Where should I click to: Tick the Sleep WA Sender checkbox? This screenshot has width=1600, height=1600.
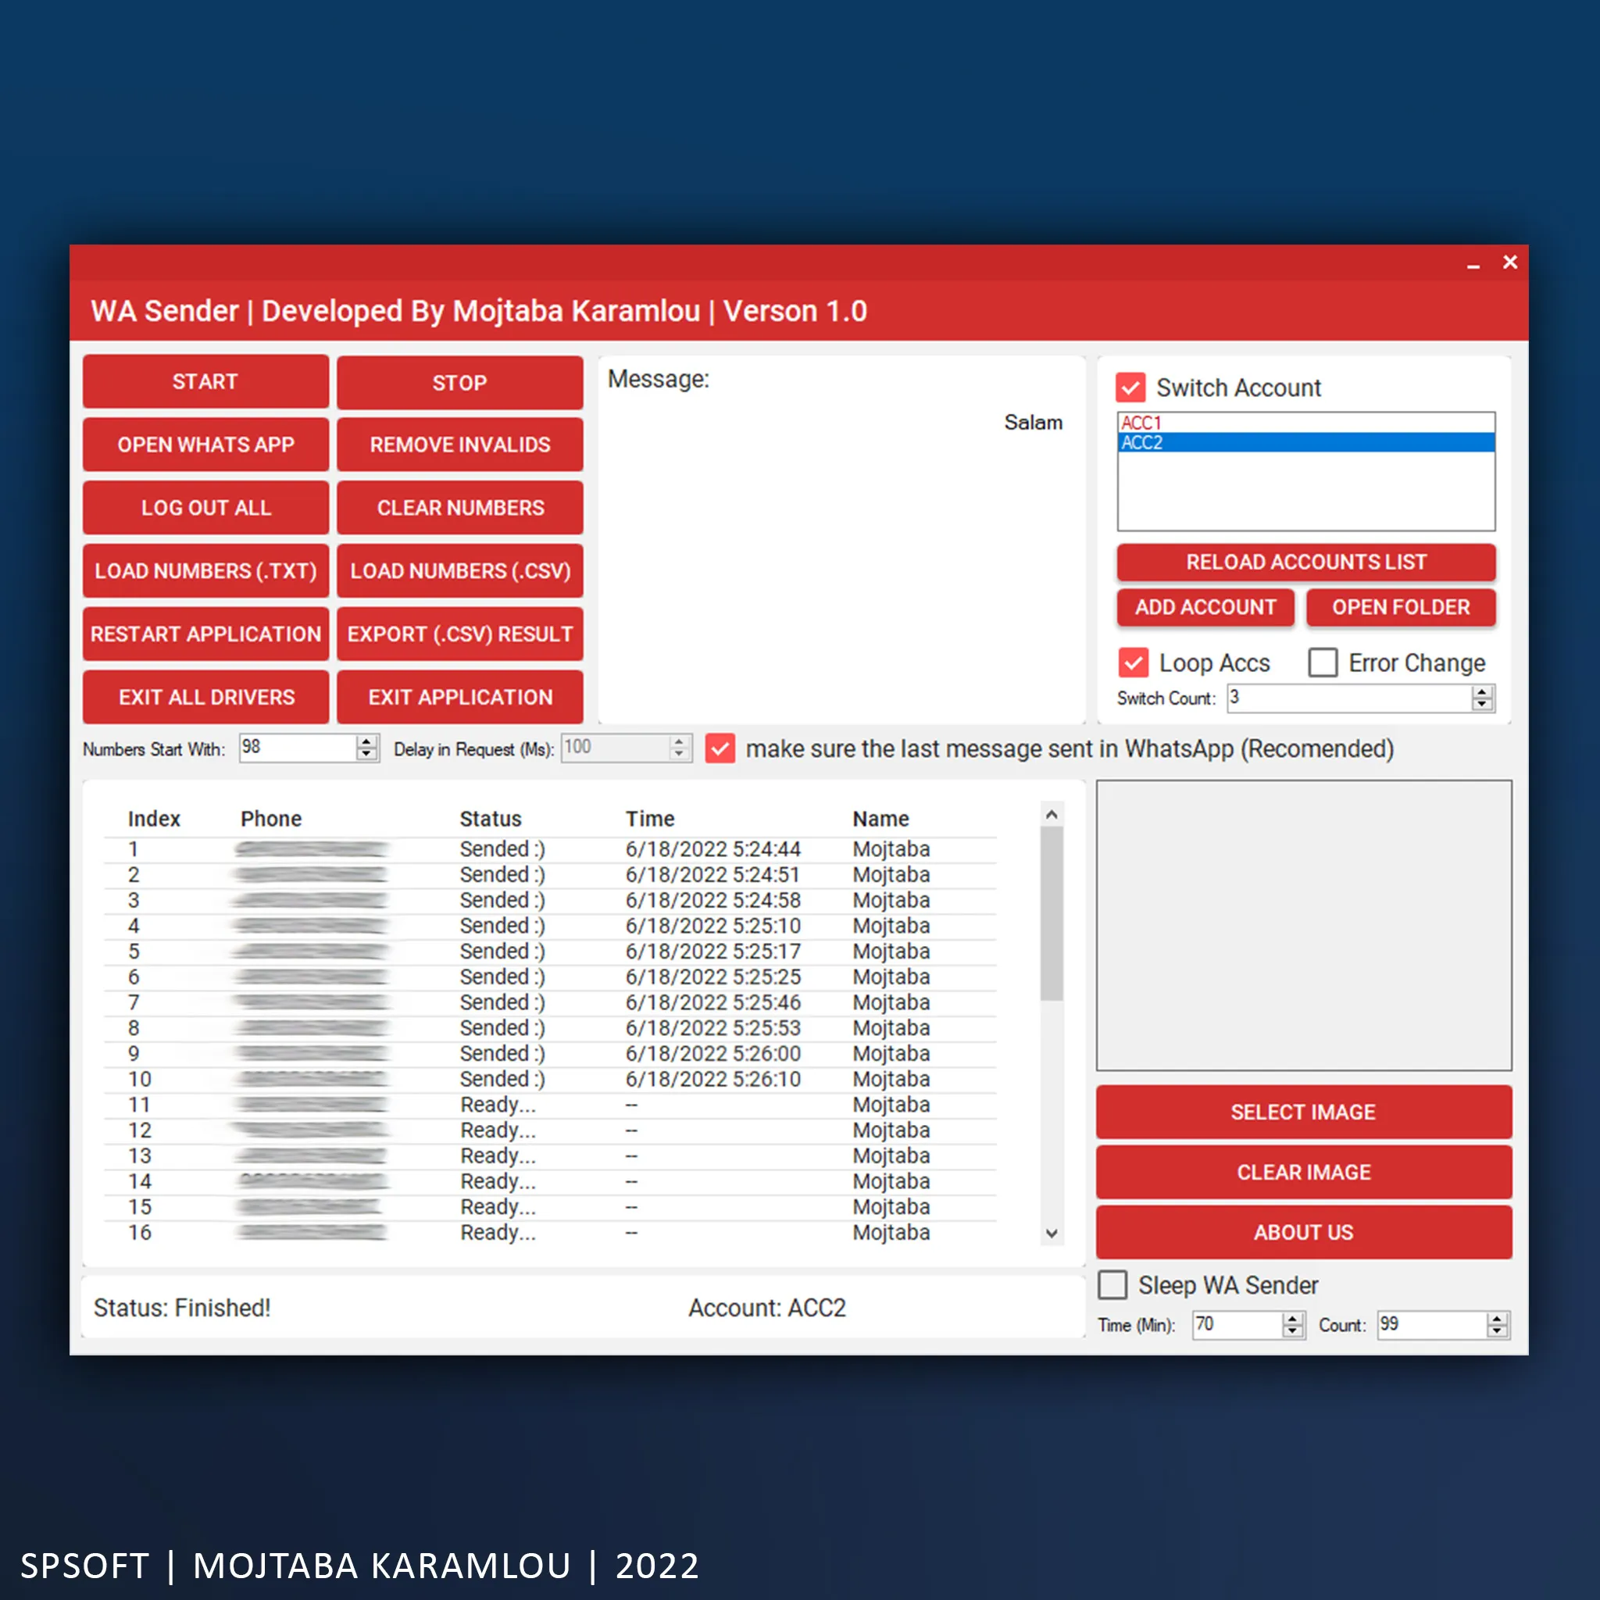(x=1112, y=1284)
